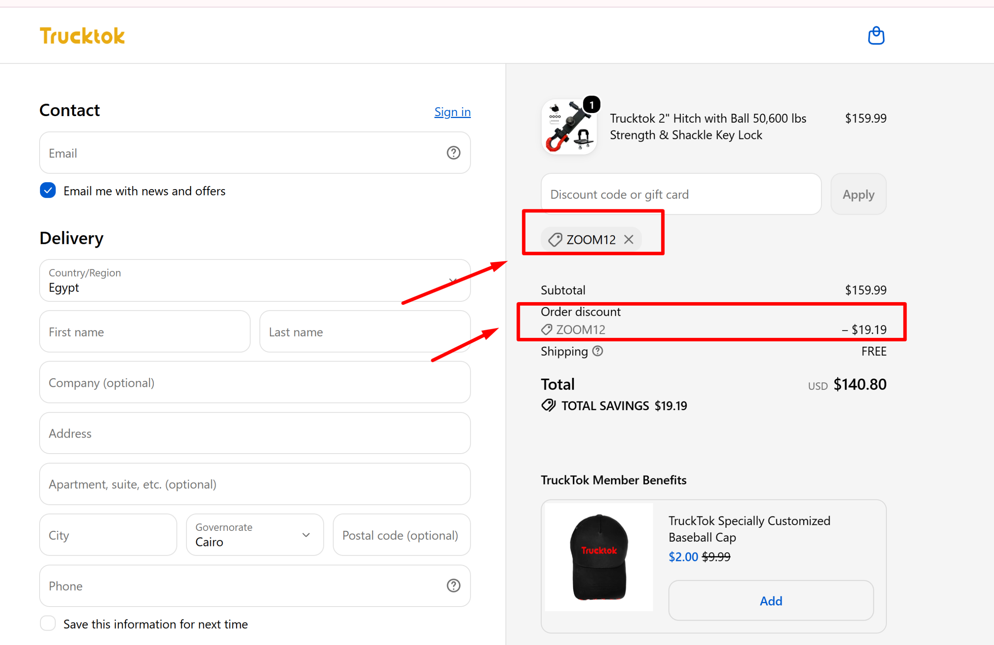Image resolution: width=994 pixels, height=645 pixels.
Task: Click the ZOOM12 applied code tag
Action: [591, 239]
